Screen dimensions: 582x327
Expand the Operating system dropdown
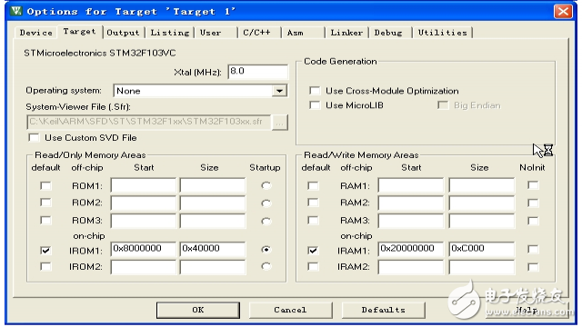click(279, 91)
